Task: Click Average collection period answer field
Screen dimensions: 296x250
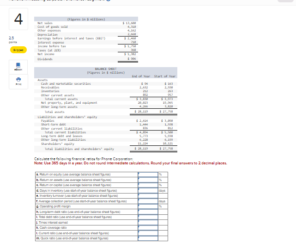Action: pos(148,201)
